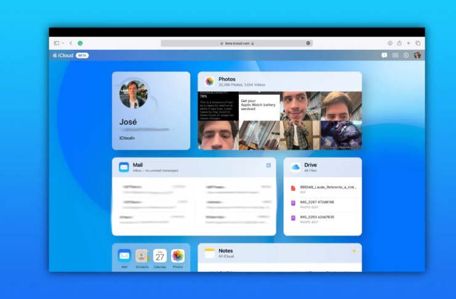Launch Photos from the app shortcuts
Viewport: 456px width, 299px height.
click(178, 256)
